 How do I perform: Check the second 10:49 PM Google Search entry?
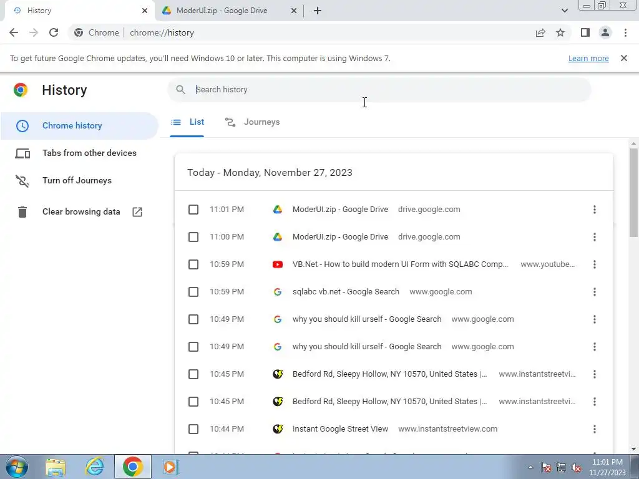[193, 347]
